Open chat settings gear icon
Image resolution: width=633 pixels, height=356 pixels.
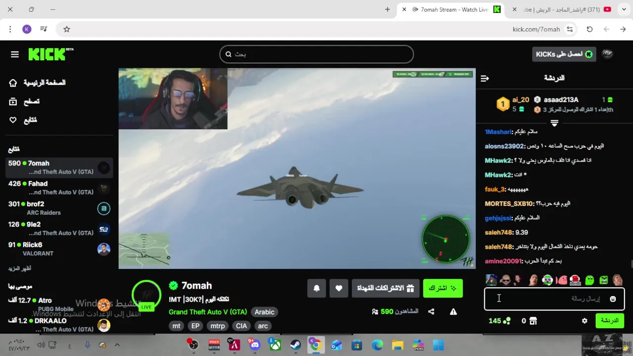585,321
